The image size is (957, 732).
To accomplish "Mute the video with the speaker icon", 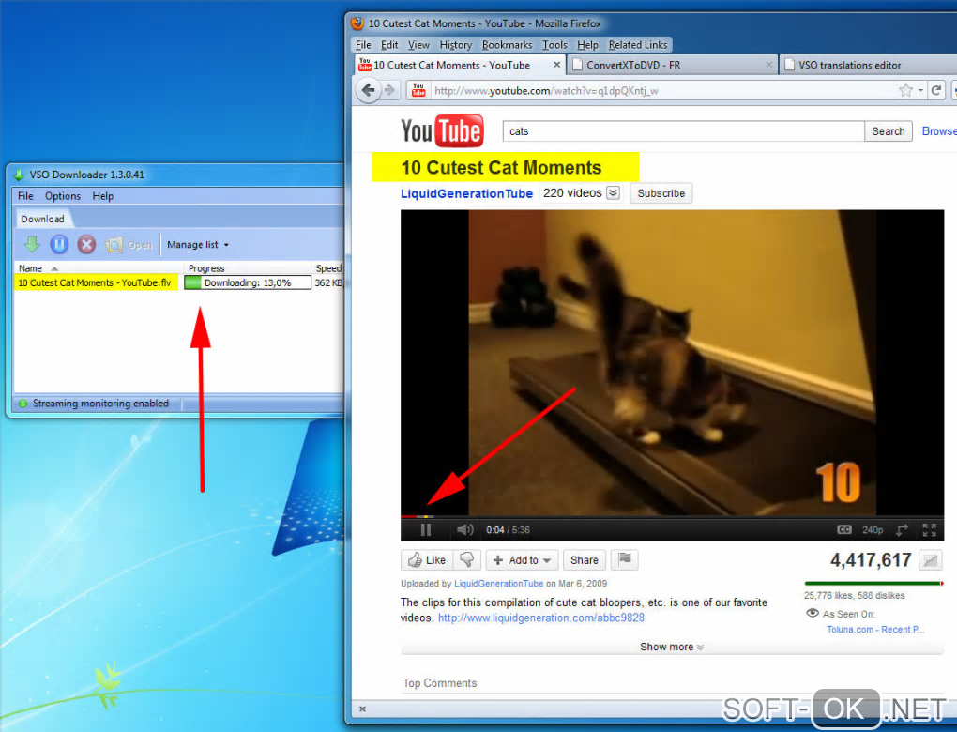I will tap(465, 530).
